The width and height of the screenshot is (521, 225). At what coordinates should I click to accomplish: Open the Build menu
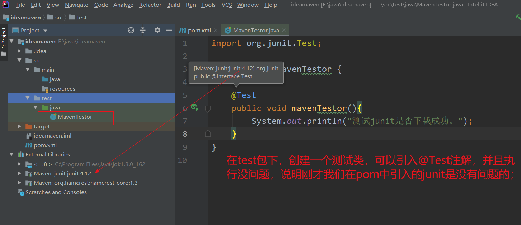click(174, 5)
